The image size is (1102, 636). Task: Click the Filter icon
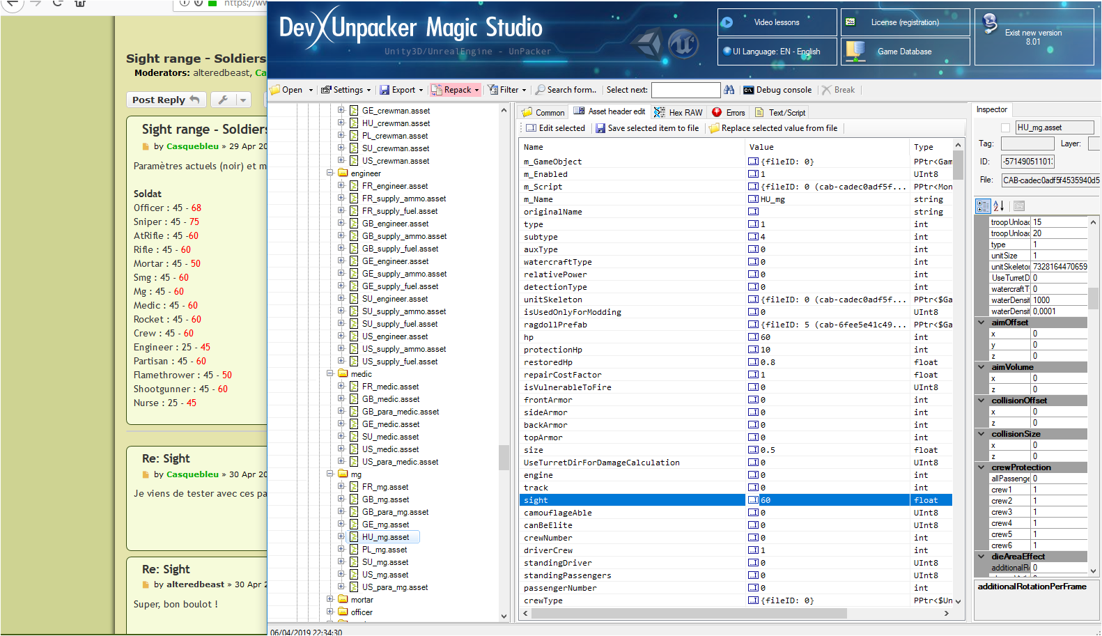pos(492,90)
